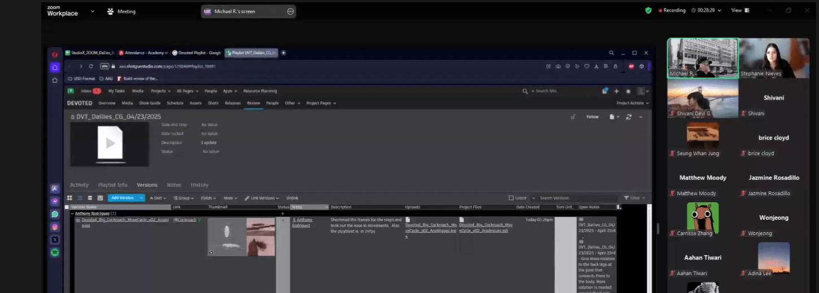This screenshot has height=293, width=819.
Task: Click the Search Versions input field
Action: [576, 198]
